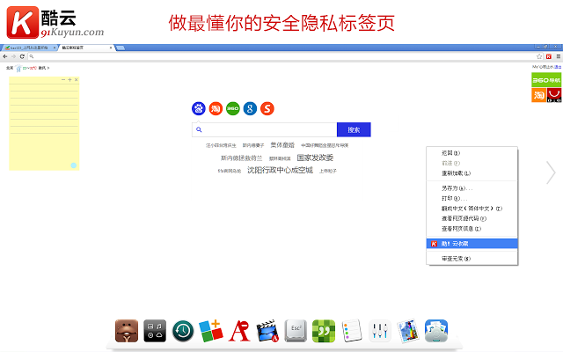Image resolution: width=563 pixels, height=352 pixels.
Task: Select the red Sogou S search icon
Action: pos(267,108)
